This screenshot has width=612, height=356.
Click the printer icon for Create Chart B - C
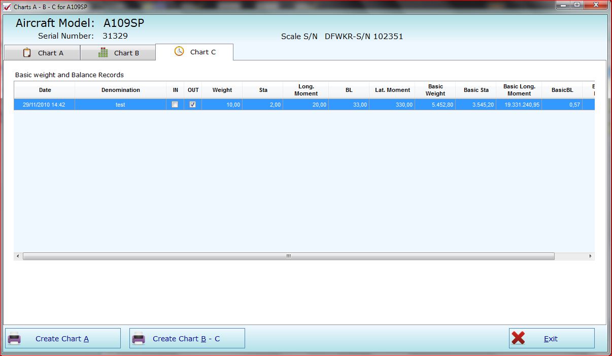pyautogui.click(x=139, y=339)
